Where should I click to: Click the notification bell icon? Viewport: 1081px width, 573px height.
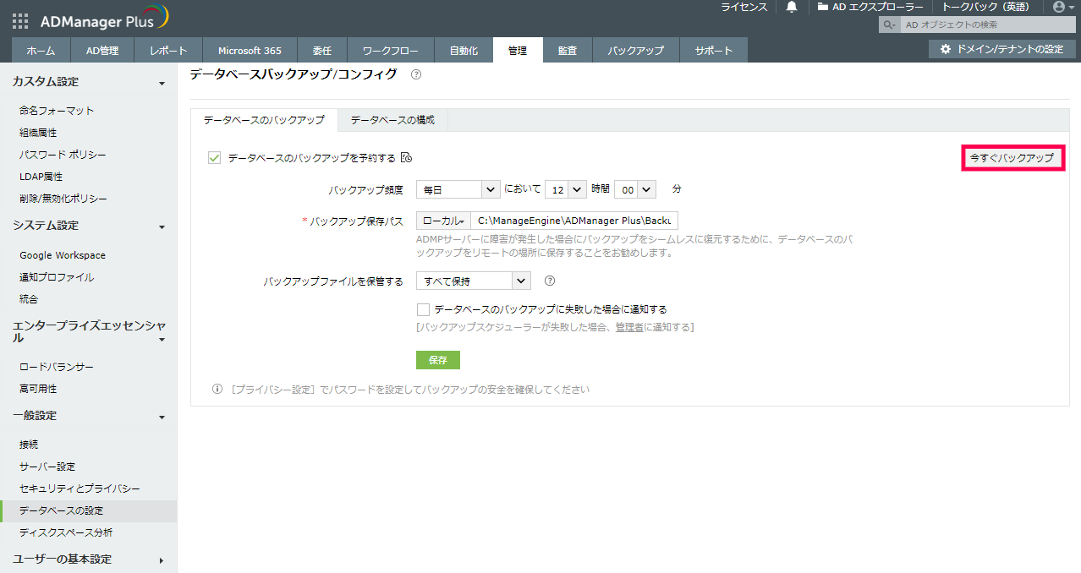click(x=792, y=7)
